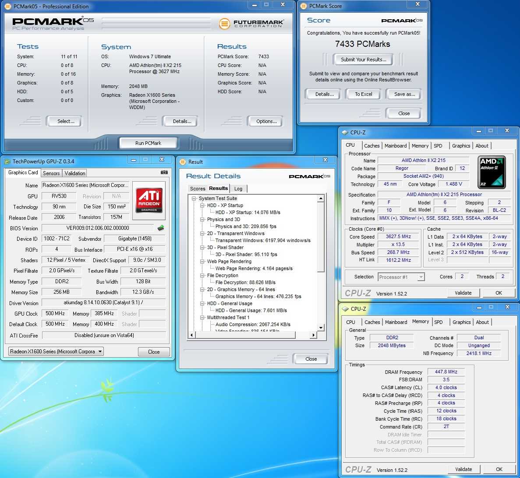The height and width of the screenshot is (478, 520).
Task: Click the BIOS save chip icon in GPU-Z
Action: tap(161, 228)
